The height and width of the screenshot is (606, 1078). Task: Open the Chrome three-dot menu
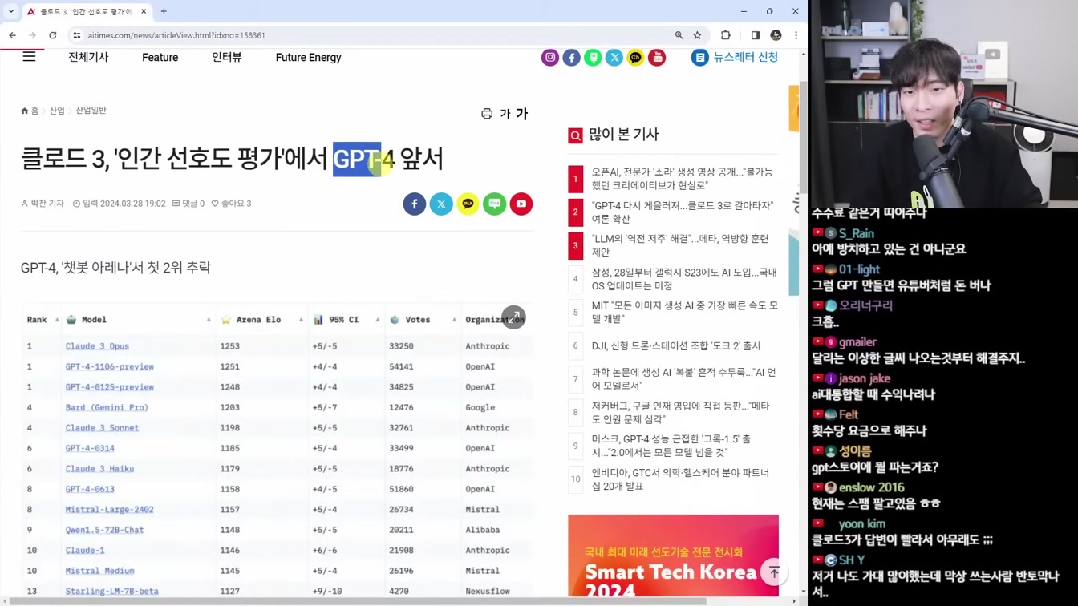pos(796,35)
